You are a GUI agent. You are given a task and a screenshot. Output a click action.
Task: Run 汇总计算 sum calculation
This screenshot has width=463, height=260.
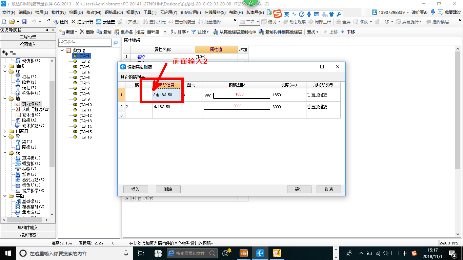click(x=82, y=22)
